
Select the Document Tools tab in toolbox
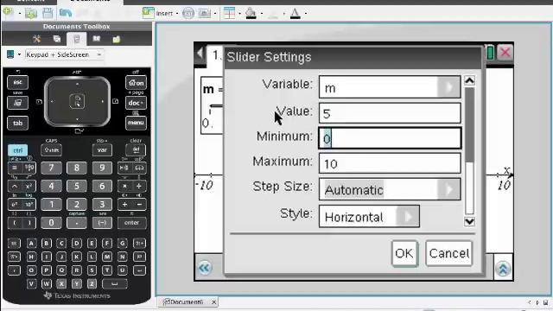tap(36, 39)
